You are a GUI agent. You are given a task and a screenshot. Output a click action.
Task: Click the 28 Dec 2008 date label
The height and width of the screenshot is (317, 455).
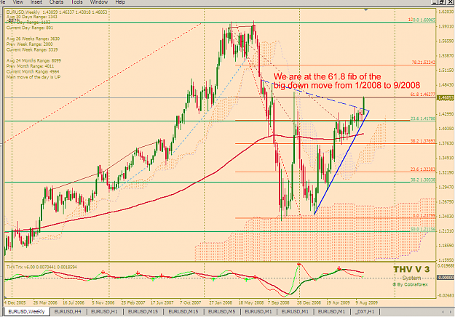click(309, 302)
